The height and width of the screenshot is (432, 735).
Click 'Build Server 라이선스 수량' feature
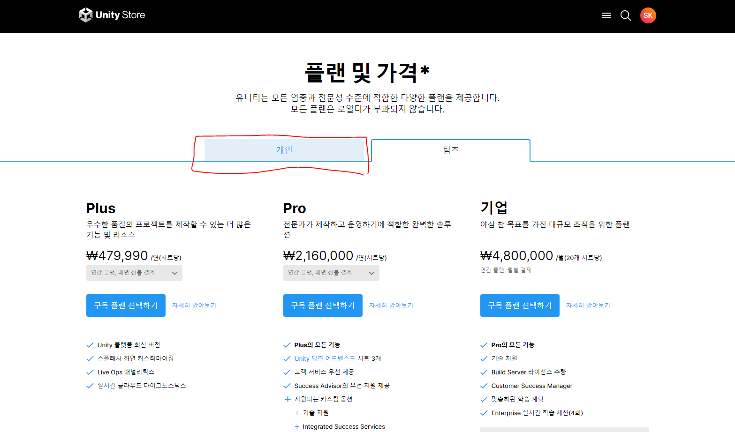click(529, 372)
